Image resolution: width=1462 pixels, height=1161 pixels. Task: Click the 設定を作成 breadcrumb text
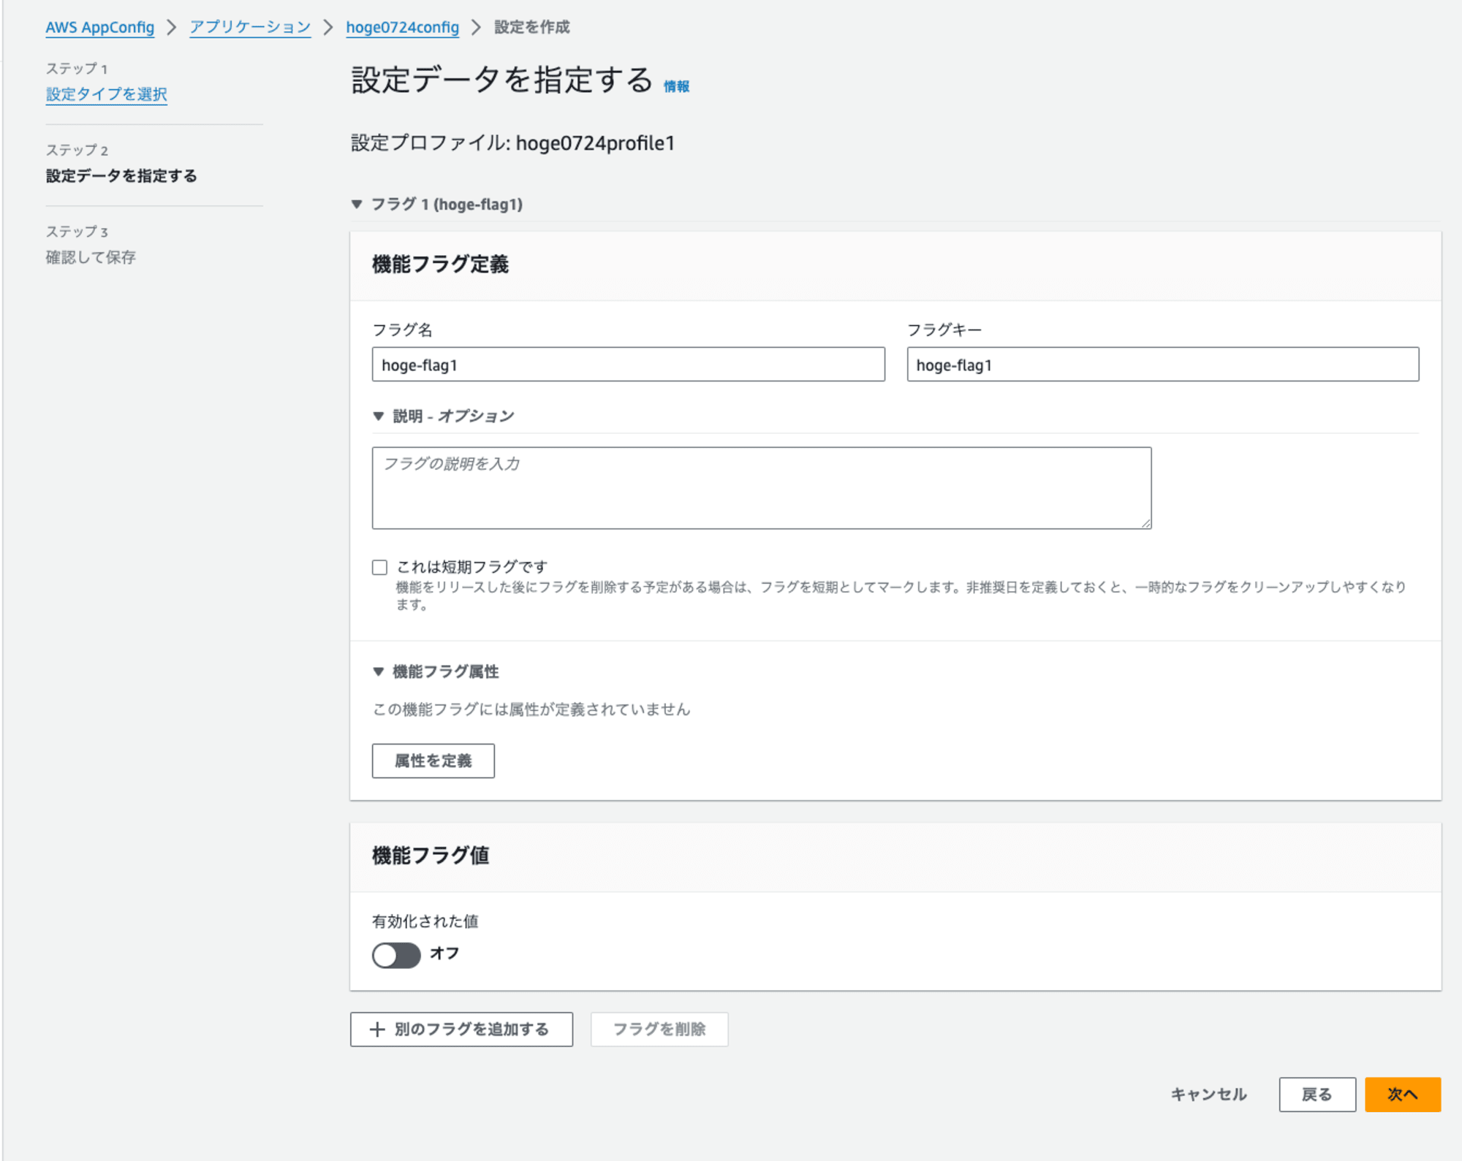click(532, 28)
